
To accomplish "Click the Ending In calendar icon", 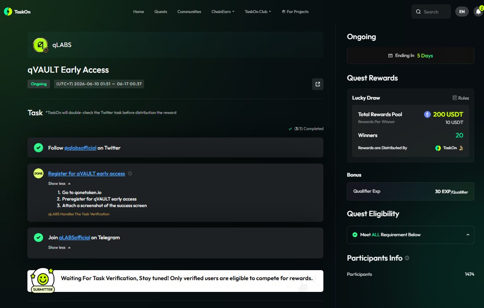I will click(x=390, y=56).
